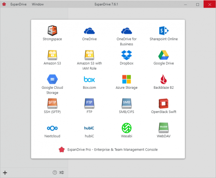Select the Google Cloud Storage icon
This screenshot has height=178, width=216.
52,79
